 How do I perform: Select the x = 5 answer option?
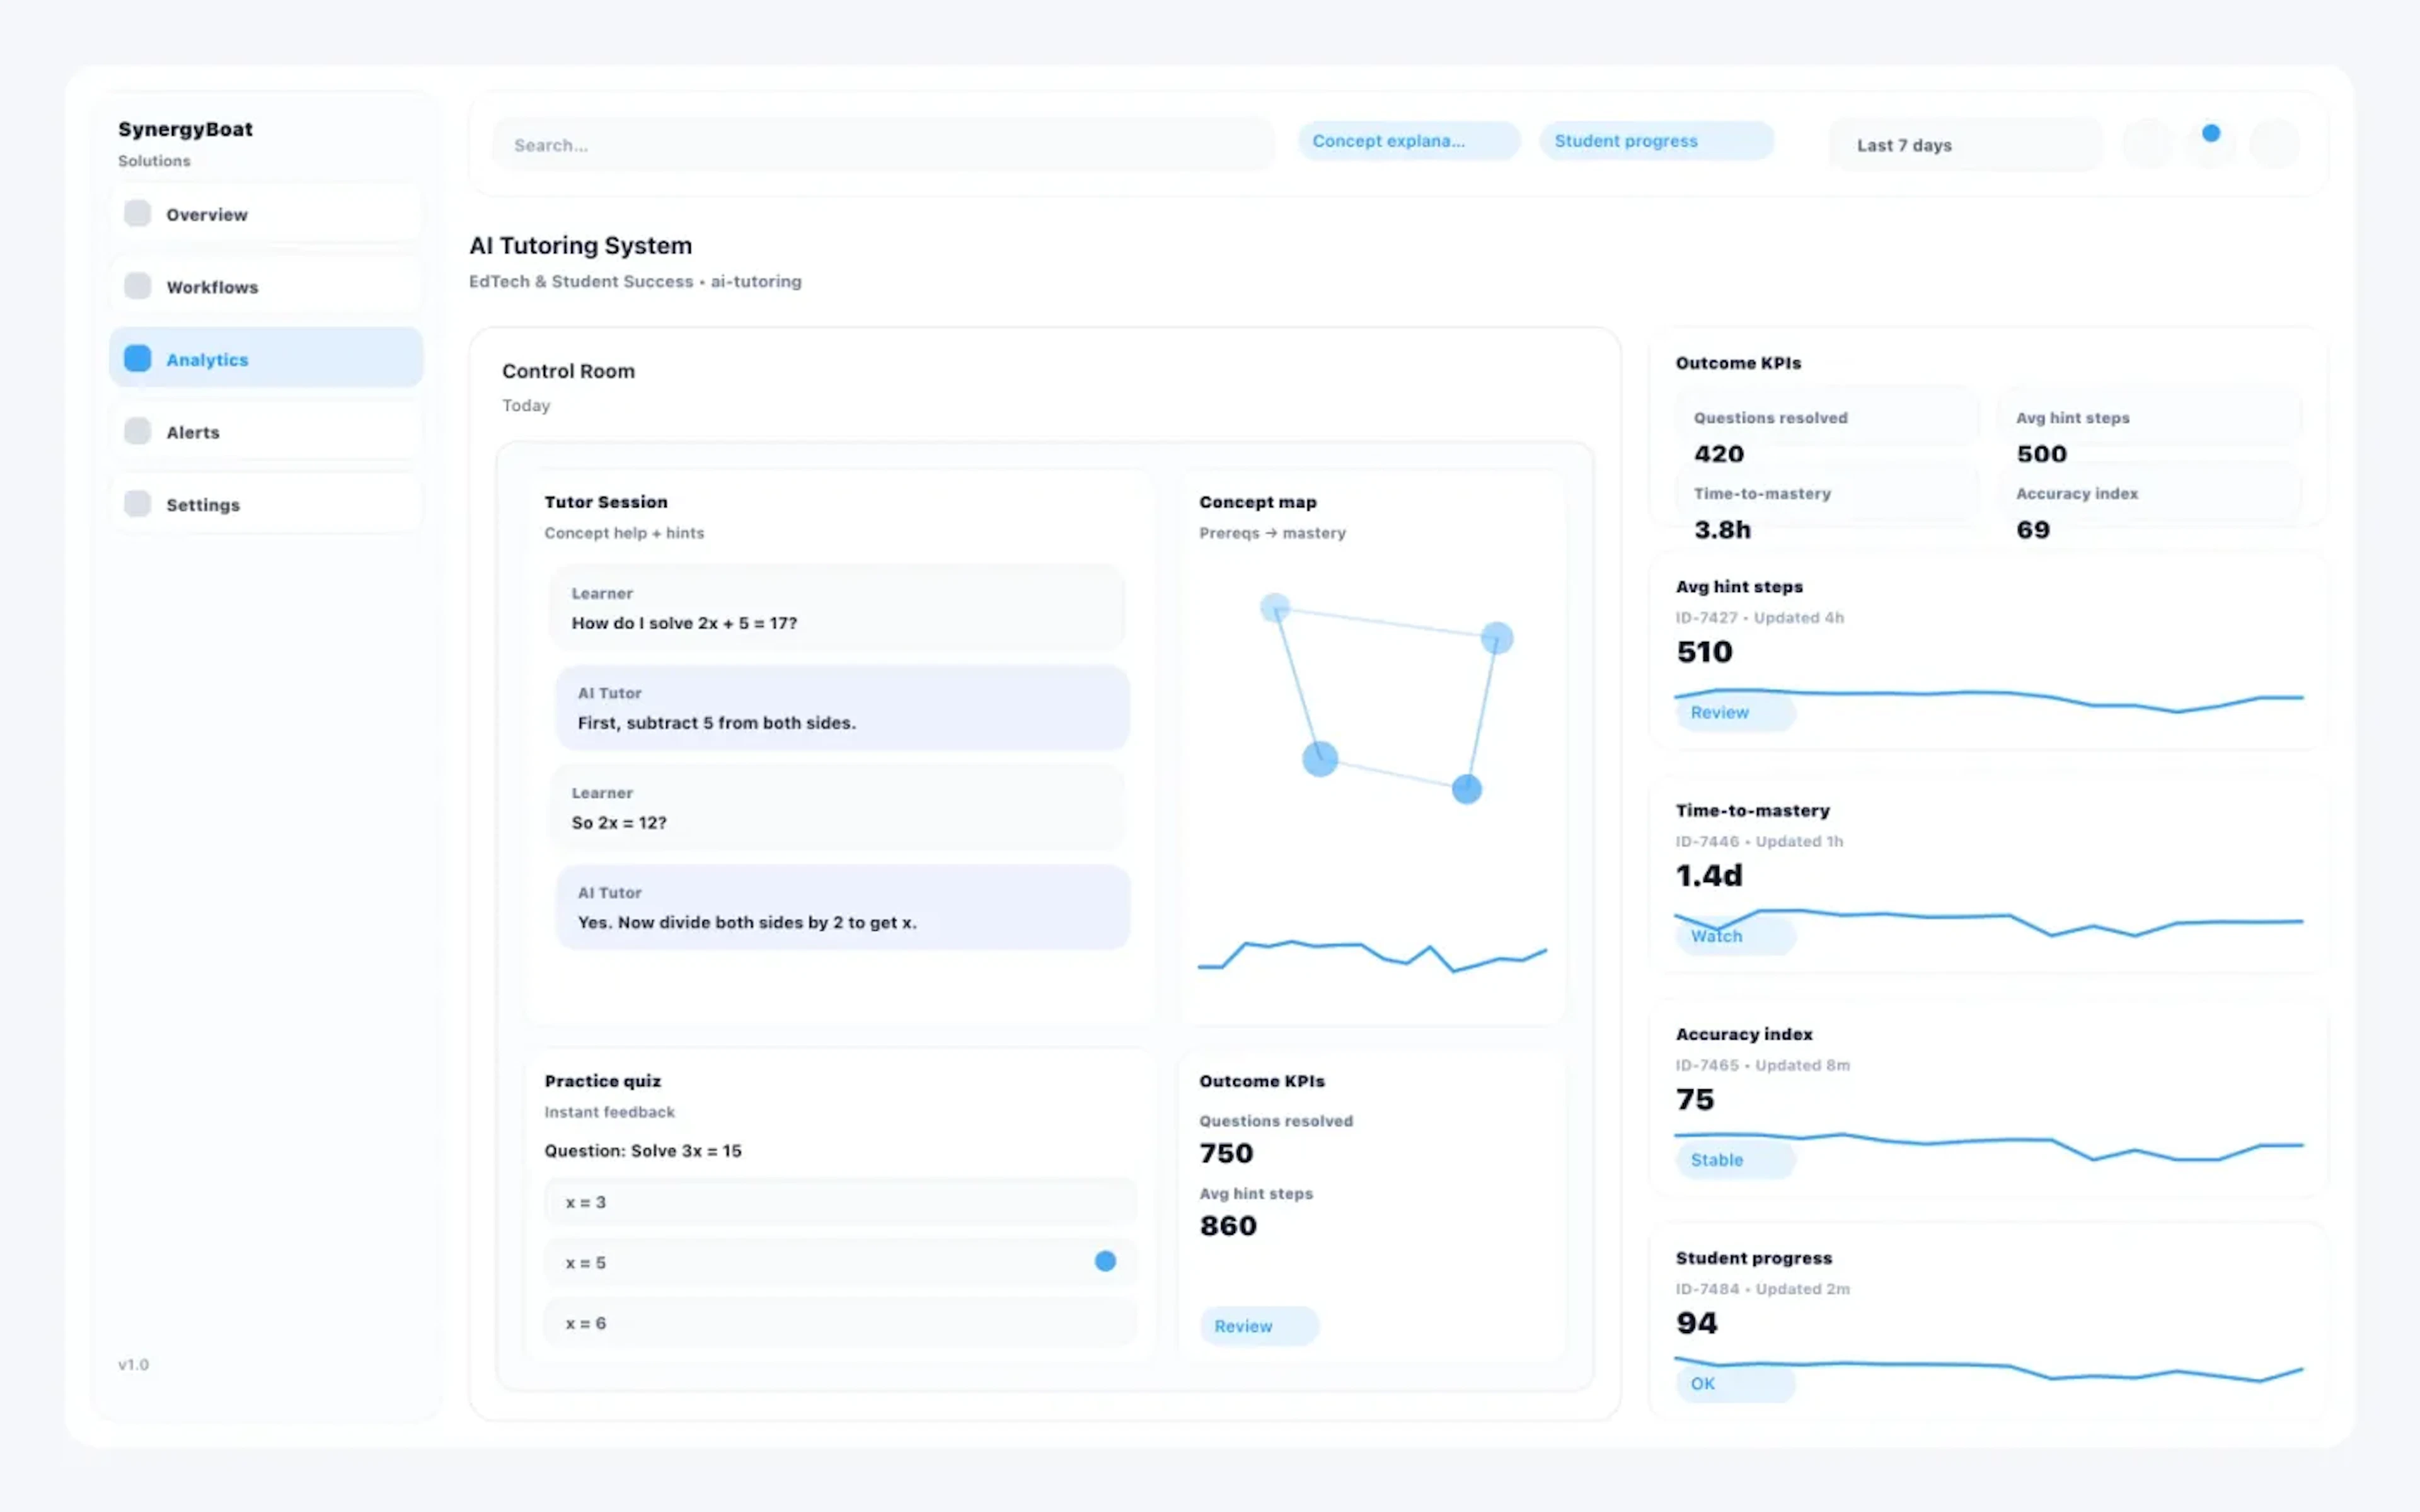pos(839,1262)
